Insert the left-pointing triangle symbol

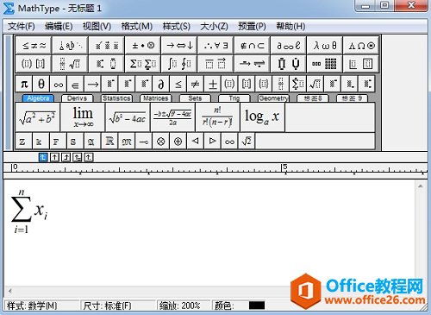pyautogui.click(x=195, y=141)
